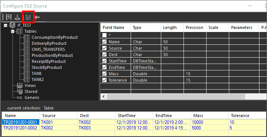Image resolution: width=267 pixels, height=137 pixels.
Task: Click the preview Name column header
Action: 21,116
